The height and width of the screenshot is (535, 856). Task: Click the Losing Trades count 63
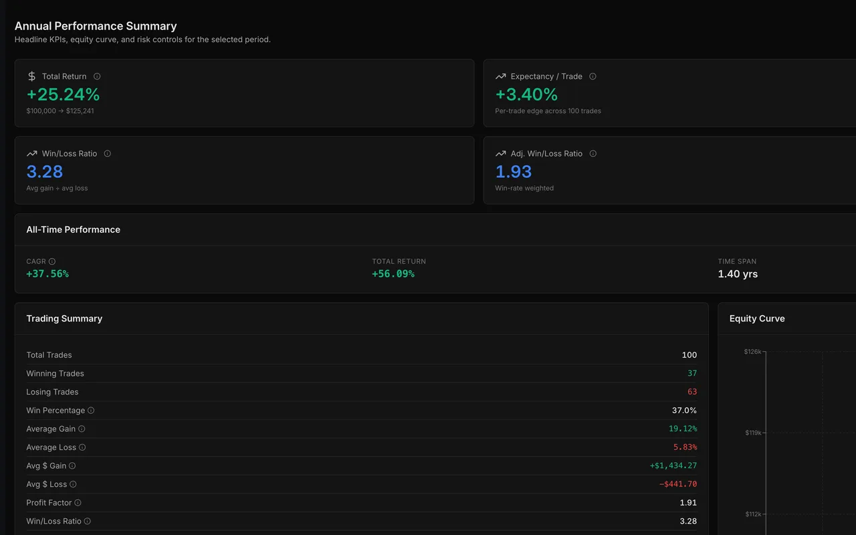click(692, 392)
